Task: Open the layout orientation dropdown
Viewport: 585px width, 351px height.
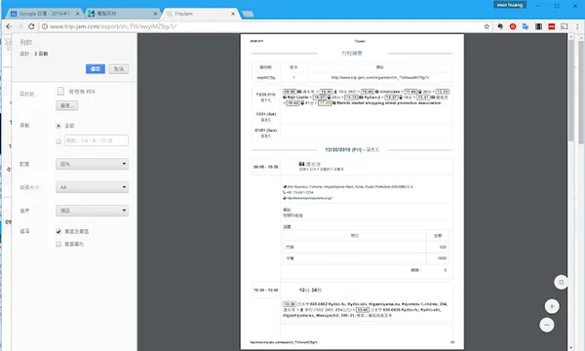Action: click(93, 164)
